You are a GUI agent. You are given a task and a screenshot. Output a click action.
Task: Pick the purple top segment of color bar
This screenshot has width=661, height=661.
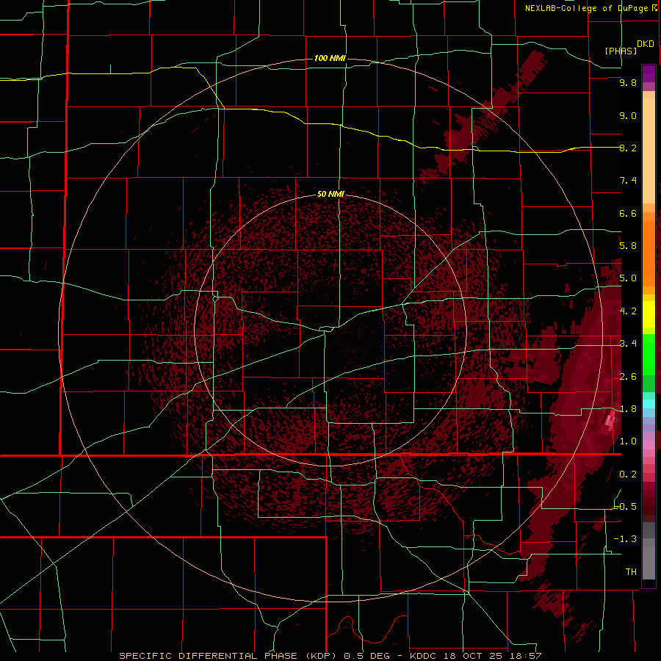coord(649,74)
